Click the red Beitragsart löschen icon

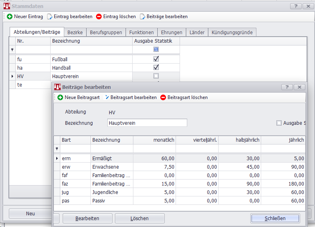pos(163,97)
